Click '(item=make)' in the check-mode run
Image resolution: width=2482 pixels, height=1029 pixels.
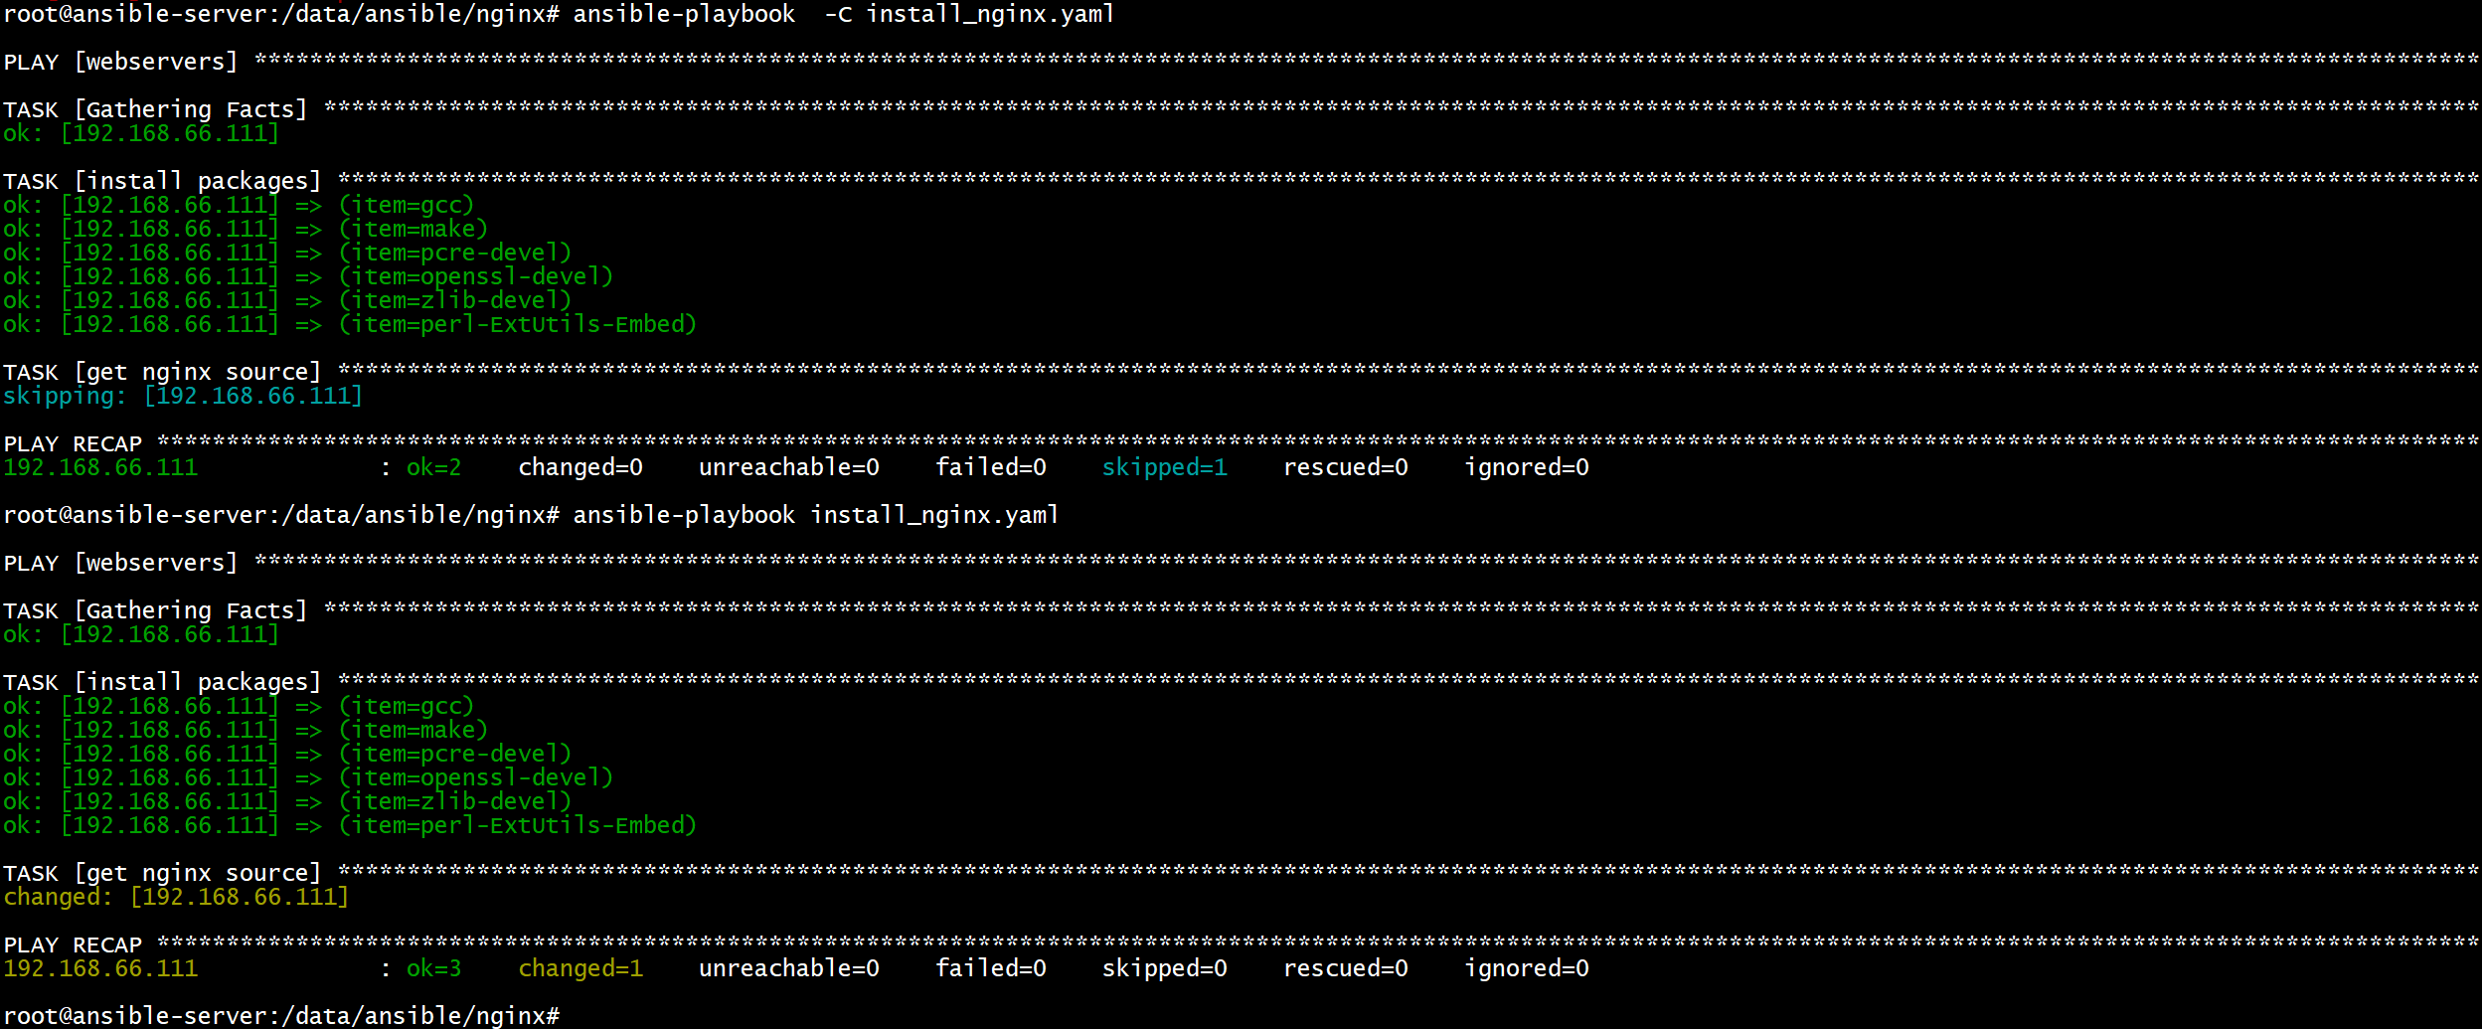tap(414, 229)
